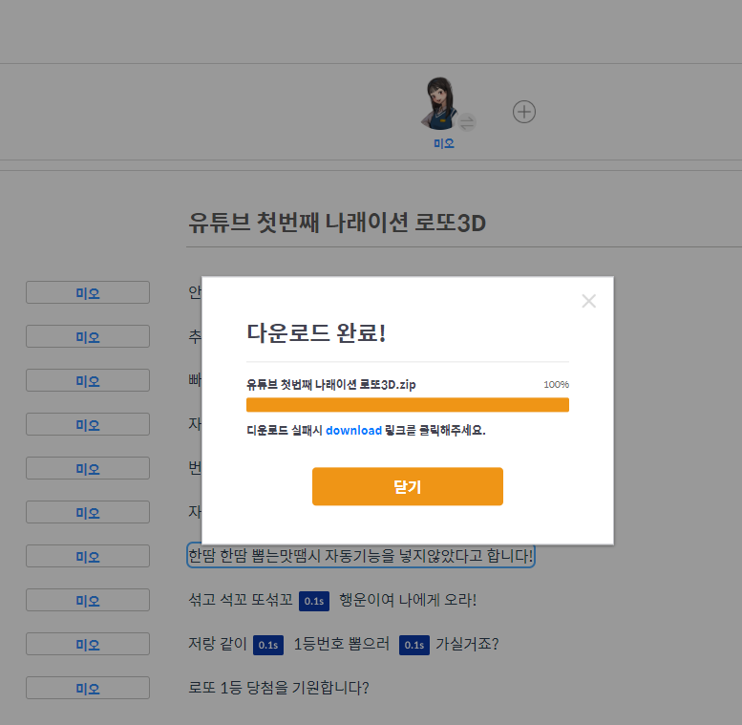Click the 다운로드 완료! heading

pos(316,333)
